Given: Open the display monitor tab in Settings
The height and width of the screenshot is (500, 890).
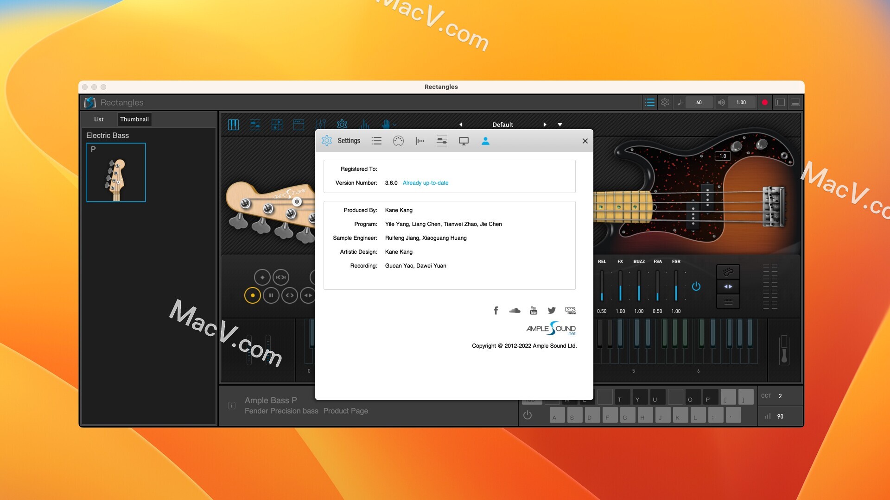Looking at the screenshot, I should click(464, 141).
